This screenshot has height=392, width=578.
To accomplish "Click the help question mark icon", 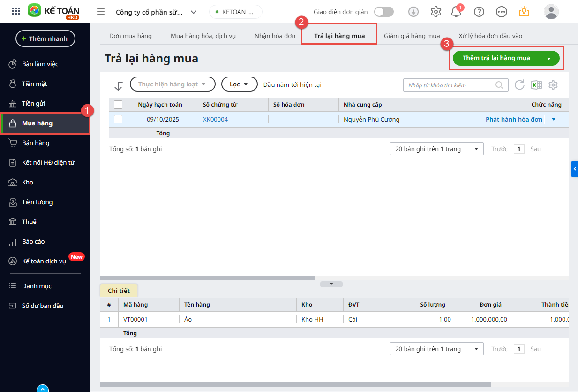I will click(x=479, y=12).
